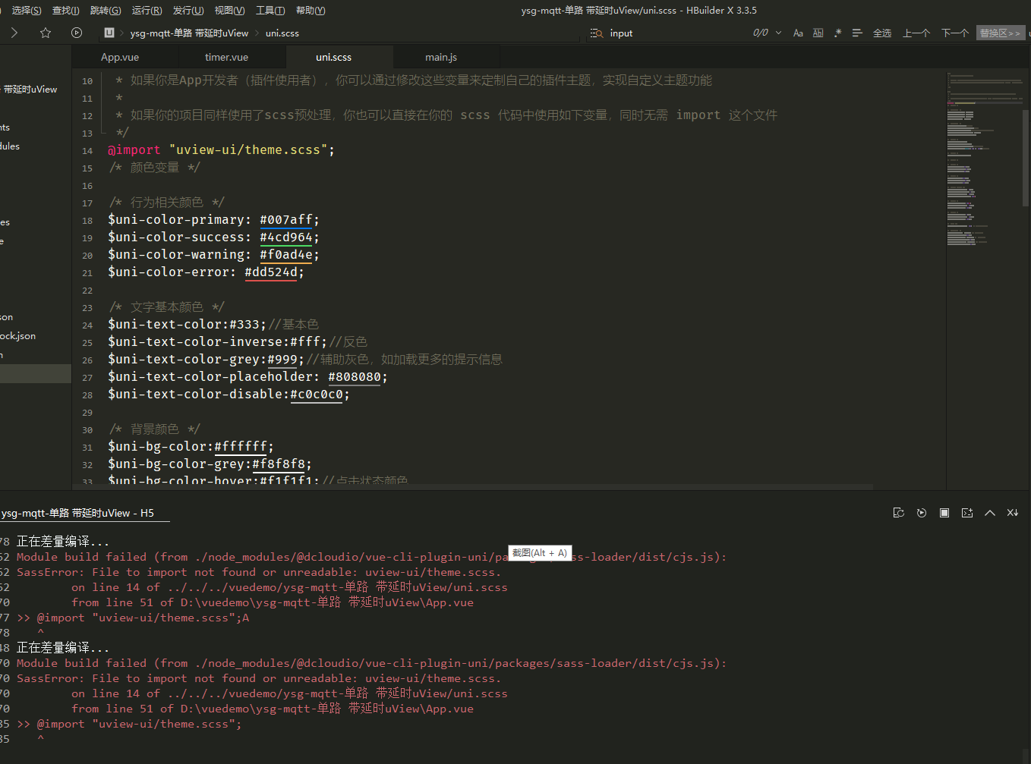
Task: Click 全选 to select all matches
Action: (882, 33)
